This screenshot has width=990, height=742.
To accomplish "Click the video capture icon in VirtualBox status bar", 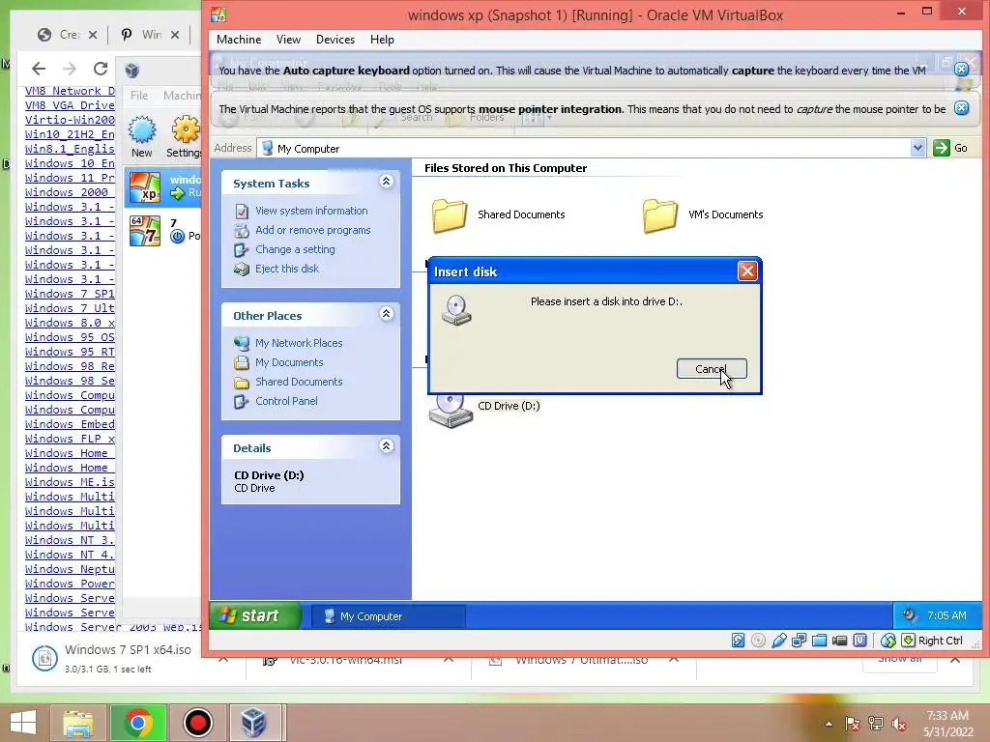I will (x=839, y=641).
